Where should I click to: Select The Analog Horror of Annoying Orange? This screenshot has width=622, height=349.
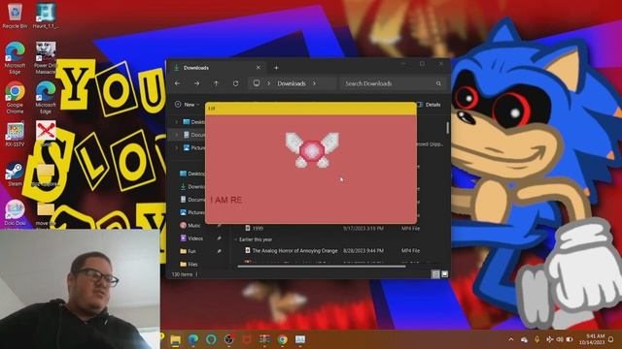tap(294, 250)
